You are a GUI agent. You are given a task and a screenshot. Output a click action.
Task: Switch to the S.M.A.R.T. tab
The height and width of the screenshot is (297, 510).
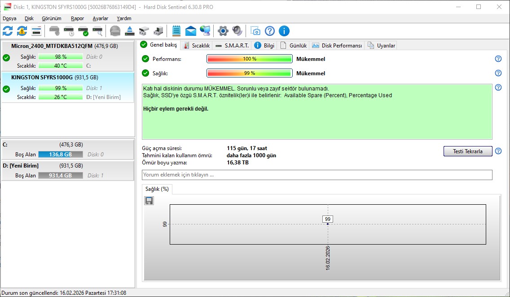(232, 45)
